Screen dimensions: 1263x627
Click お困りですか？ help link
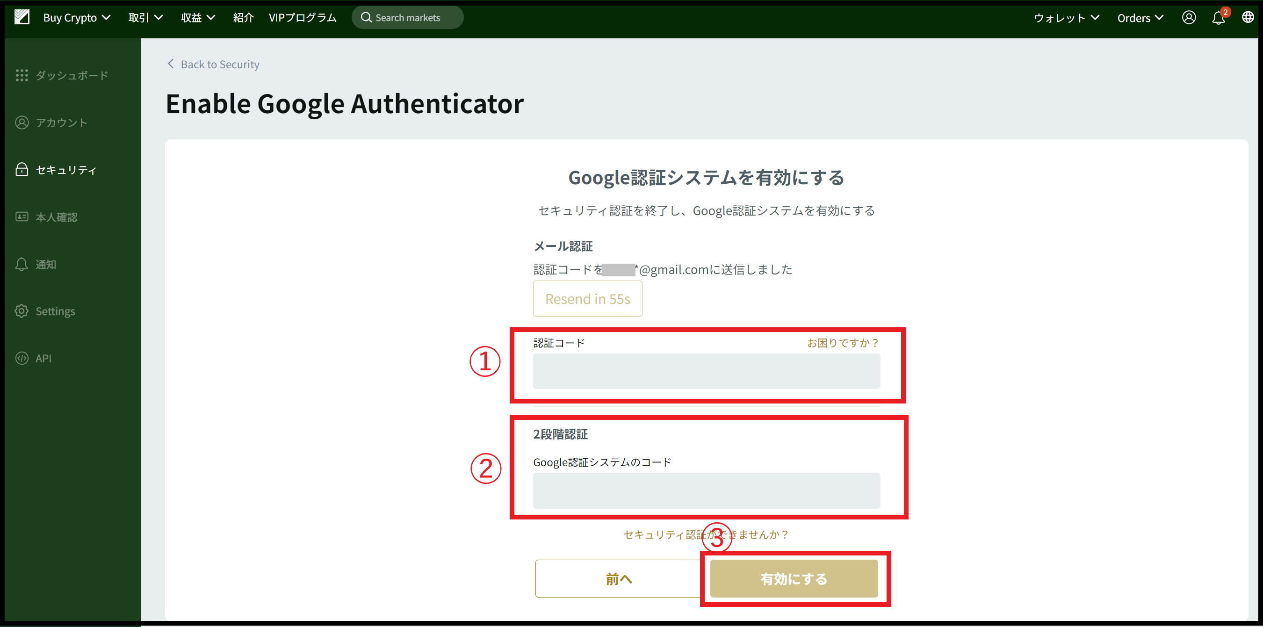tap(843, 343)
